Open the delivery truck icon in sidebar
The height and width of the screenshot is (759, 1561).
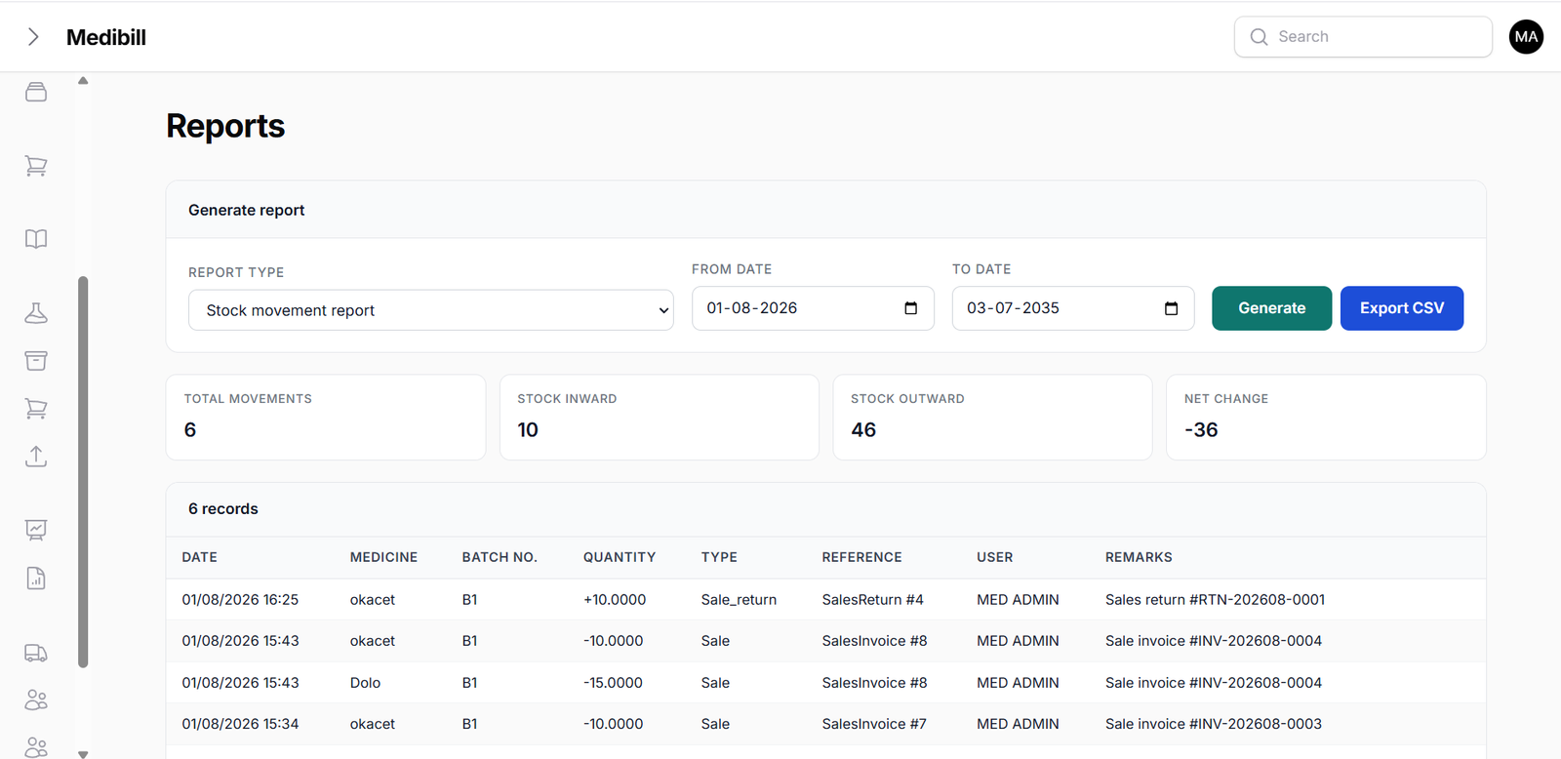point(36,653)
